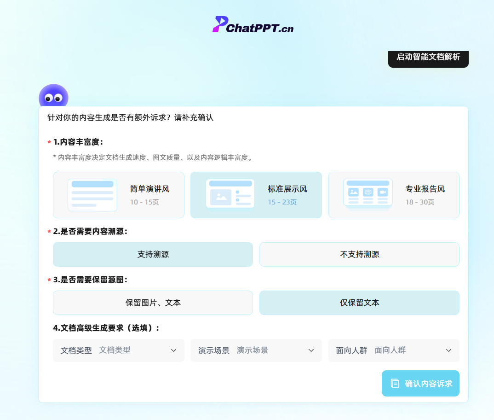Open the 文档类型 dropdown
Viewport: 494px width, 420px height.
point(118,350)
